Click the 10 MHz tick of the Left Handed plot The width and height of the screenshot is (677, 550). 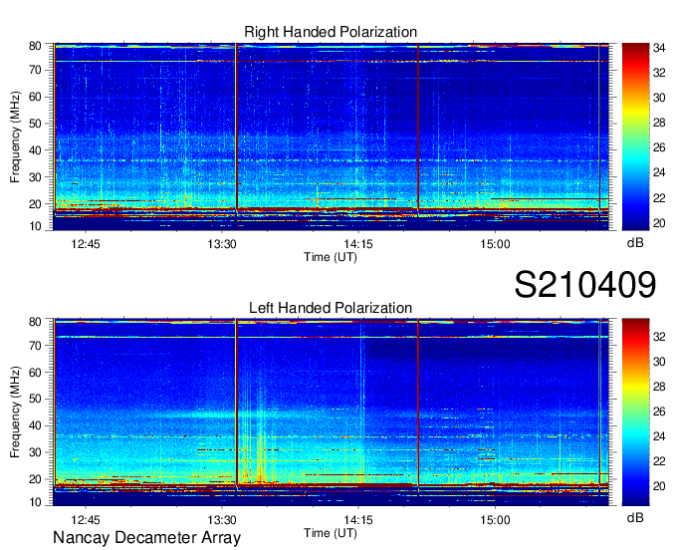point(35,502)
